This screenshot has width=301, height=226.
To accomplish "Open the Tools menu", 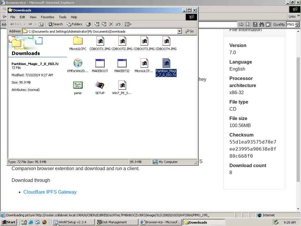I will click(63, 17).
